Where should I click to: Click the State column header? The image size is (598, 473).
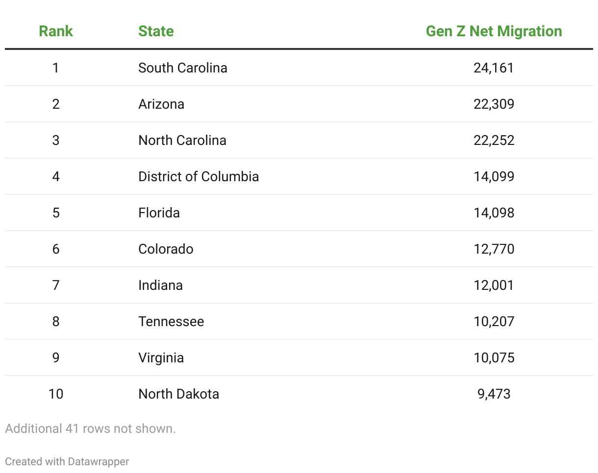pyautogui.click(x=156, y=31)
